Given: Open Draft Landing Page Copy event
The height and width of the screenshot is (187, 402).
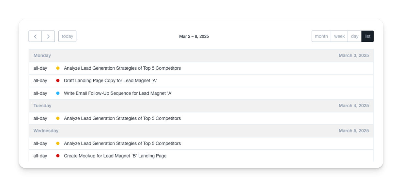Looking at the screenshot, I should tap(110, 81).
